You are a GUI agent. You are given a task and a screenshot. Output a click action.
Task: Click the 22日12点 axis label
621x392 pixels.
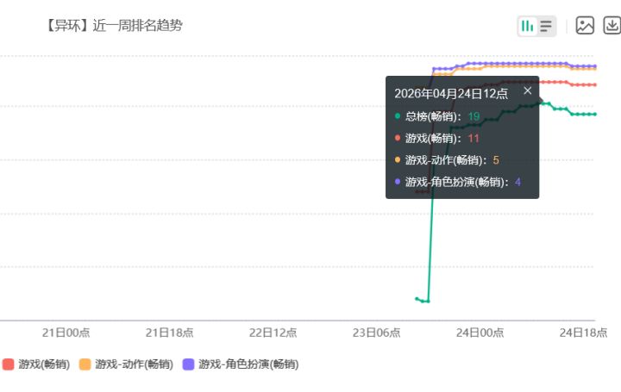point(273,333)
